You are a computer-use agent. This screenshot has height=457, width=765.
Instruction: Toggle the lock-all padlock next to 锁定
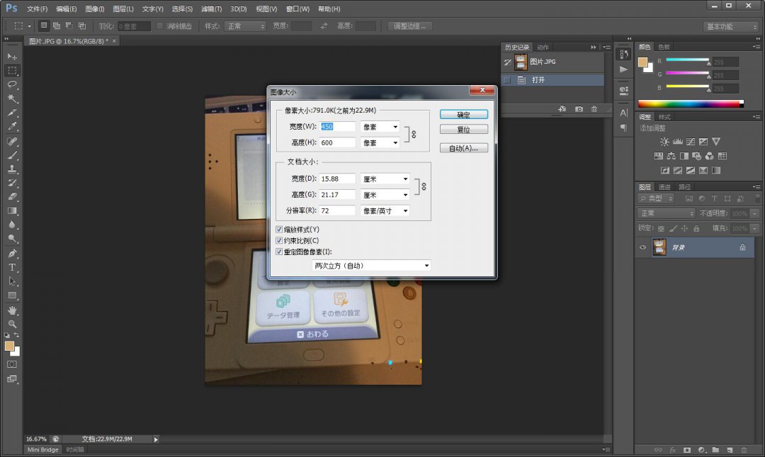coord(696,228)
